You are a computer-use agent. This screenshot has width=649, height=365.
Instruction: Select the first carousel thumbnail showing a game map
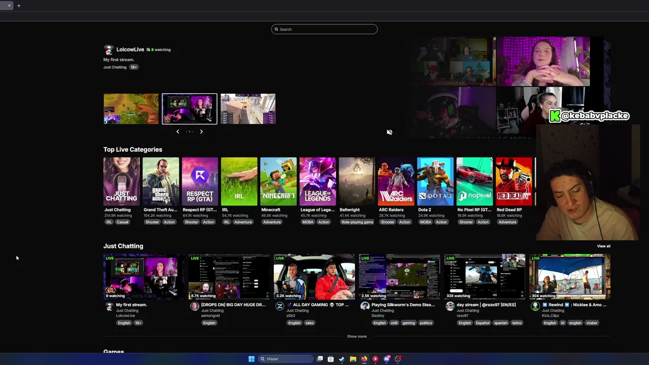131,109
